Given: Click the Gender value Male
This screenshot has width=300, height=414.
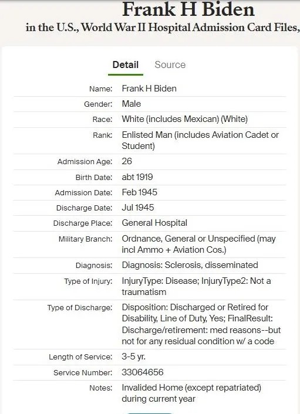Looking at the screenshot, I should [x=132, y=104].
